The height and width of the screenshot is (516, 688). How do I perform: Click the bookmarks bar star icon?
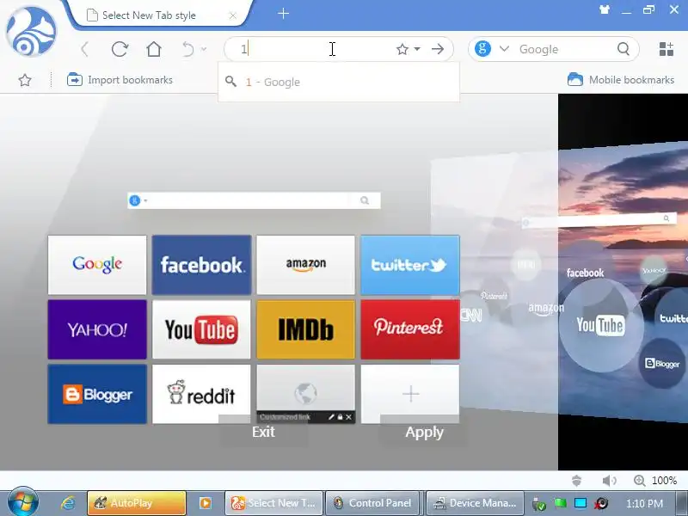coord(25,80)
